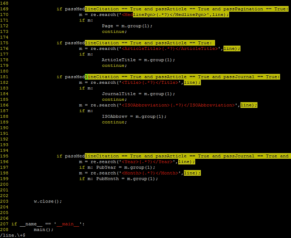Click 'continue;' on line 173

click(x=114, y=32)
